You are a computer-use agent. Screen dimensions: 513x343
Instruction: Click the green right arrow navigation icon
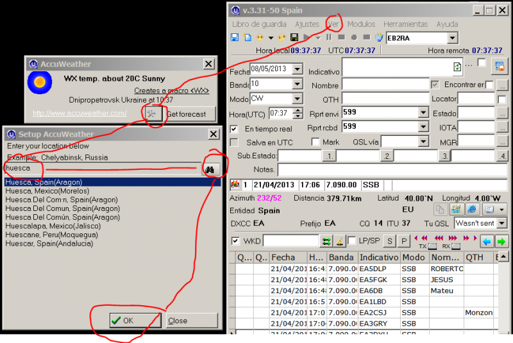click(501, 241)
